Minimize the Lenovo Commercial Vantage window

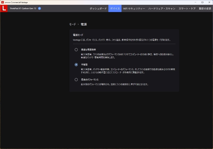[x=195, y=2]
